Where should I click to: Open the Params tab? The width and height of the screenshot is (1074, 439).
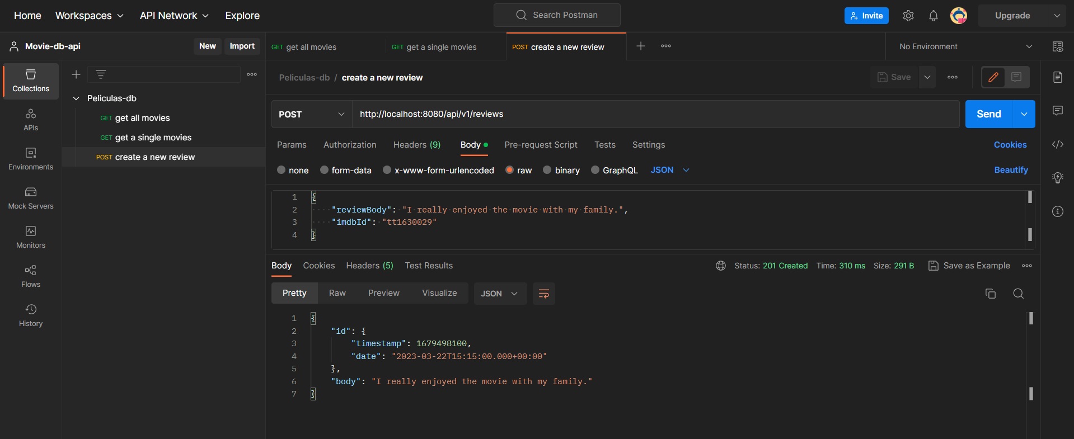pos(292,145)
